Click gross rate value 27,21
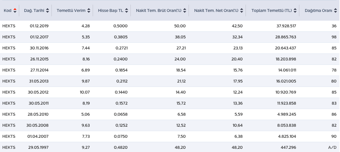The image size is (340, 152). pos(181,48)
